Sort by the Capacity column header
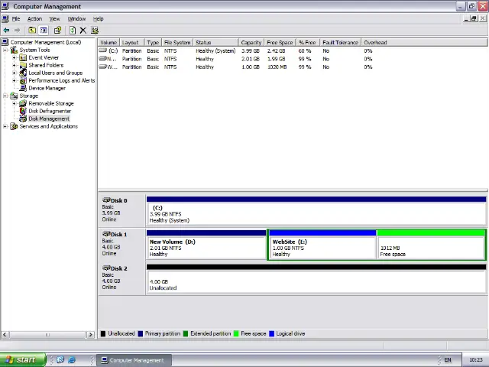Image resolution: width=489 pixels, height=367 pixels. pyautogui.click(x=251, y=43)
